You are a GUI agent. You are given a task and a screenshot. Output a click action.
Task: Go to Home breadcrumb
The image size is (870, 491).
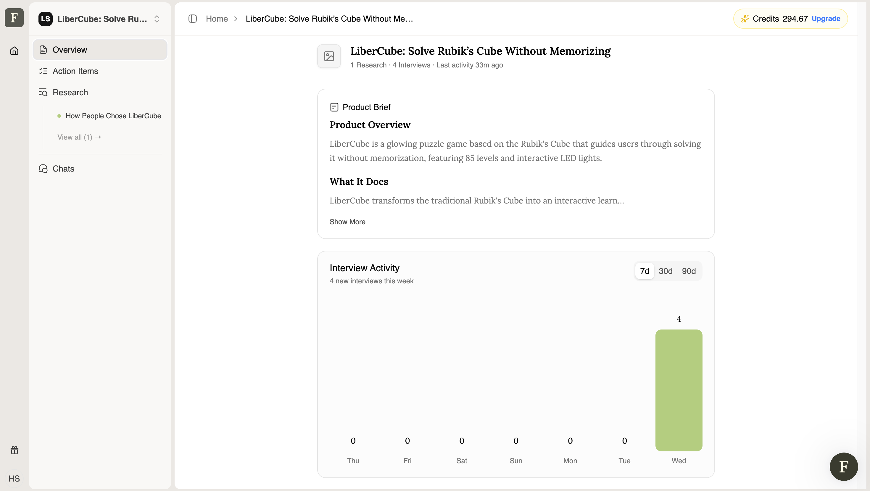(217, 19)
